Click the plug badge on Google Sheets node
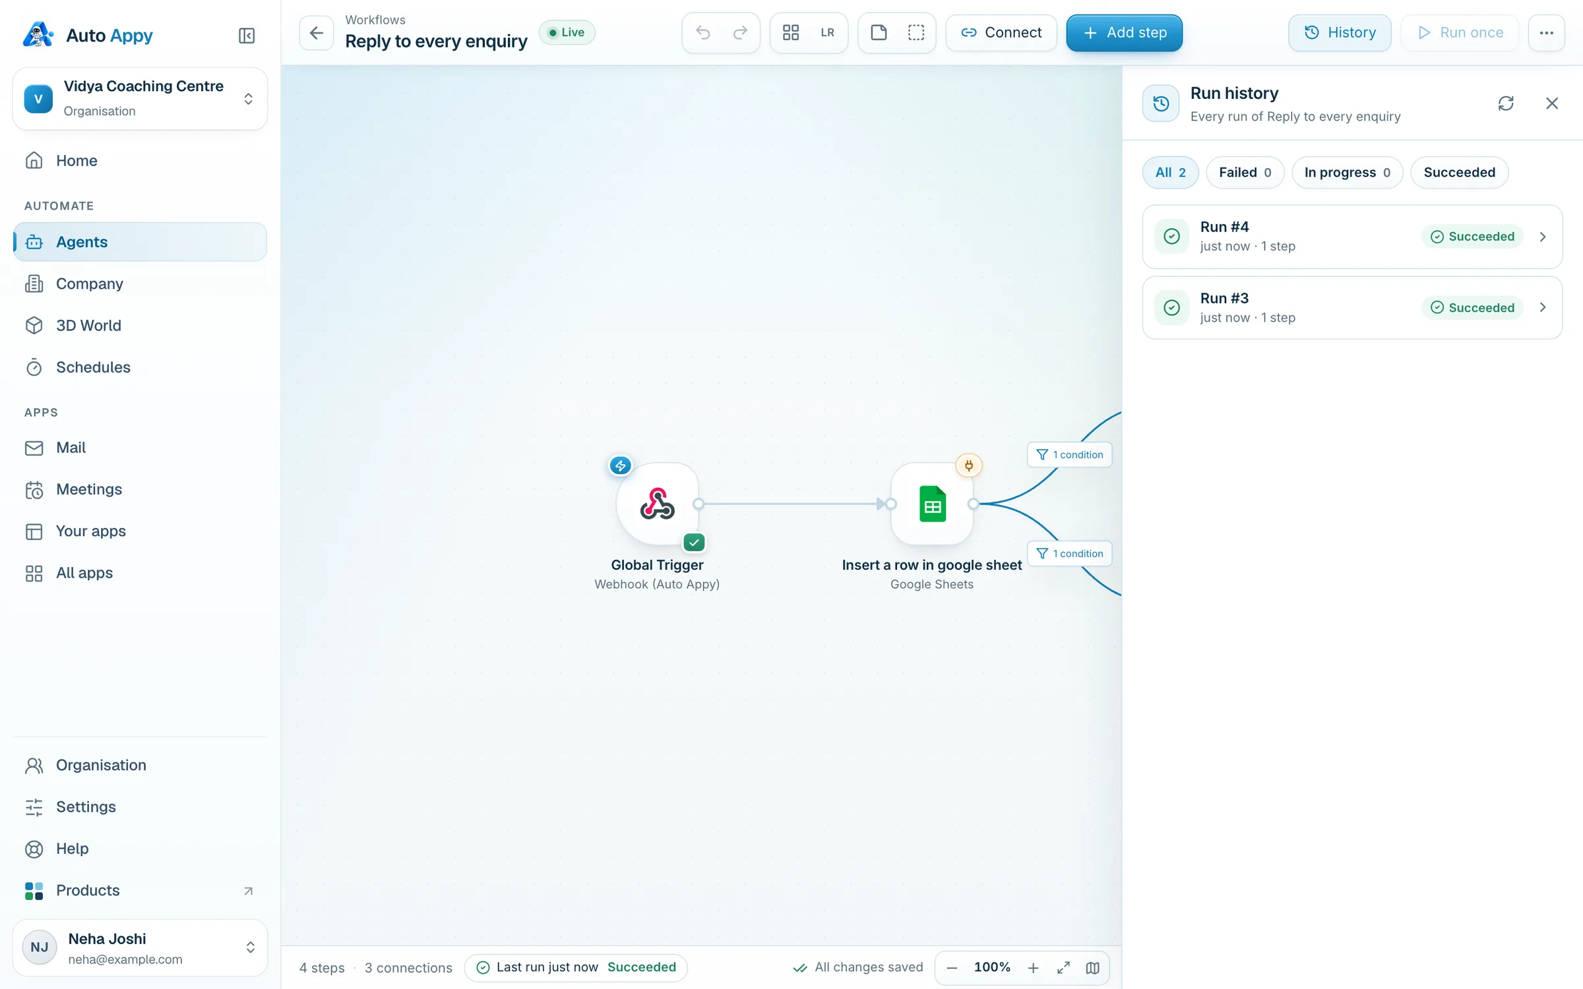 tap(969, 465)
